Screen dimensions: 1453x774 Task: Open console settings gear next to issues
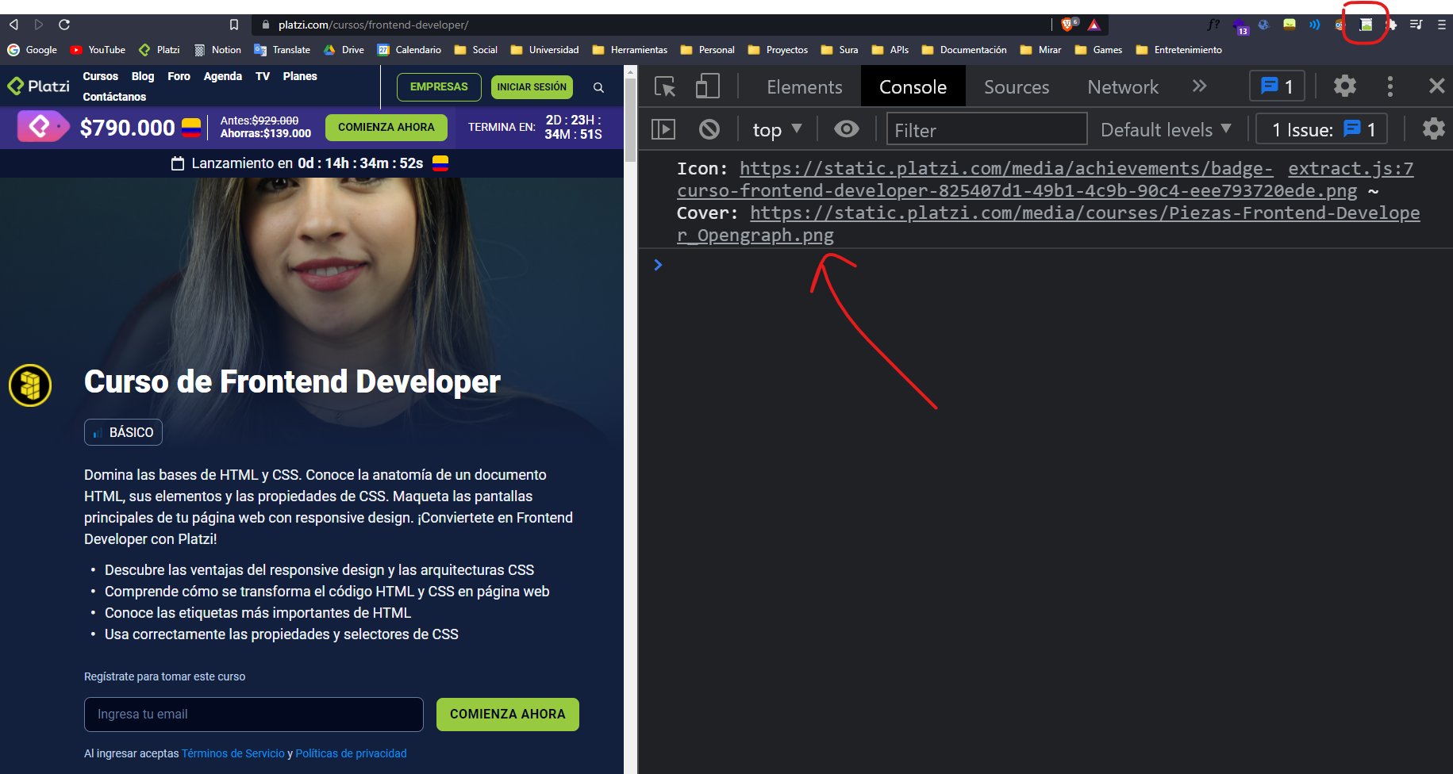[x=1433, y=128]
